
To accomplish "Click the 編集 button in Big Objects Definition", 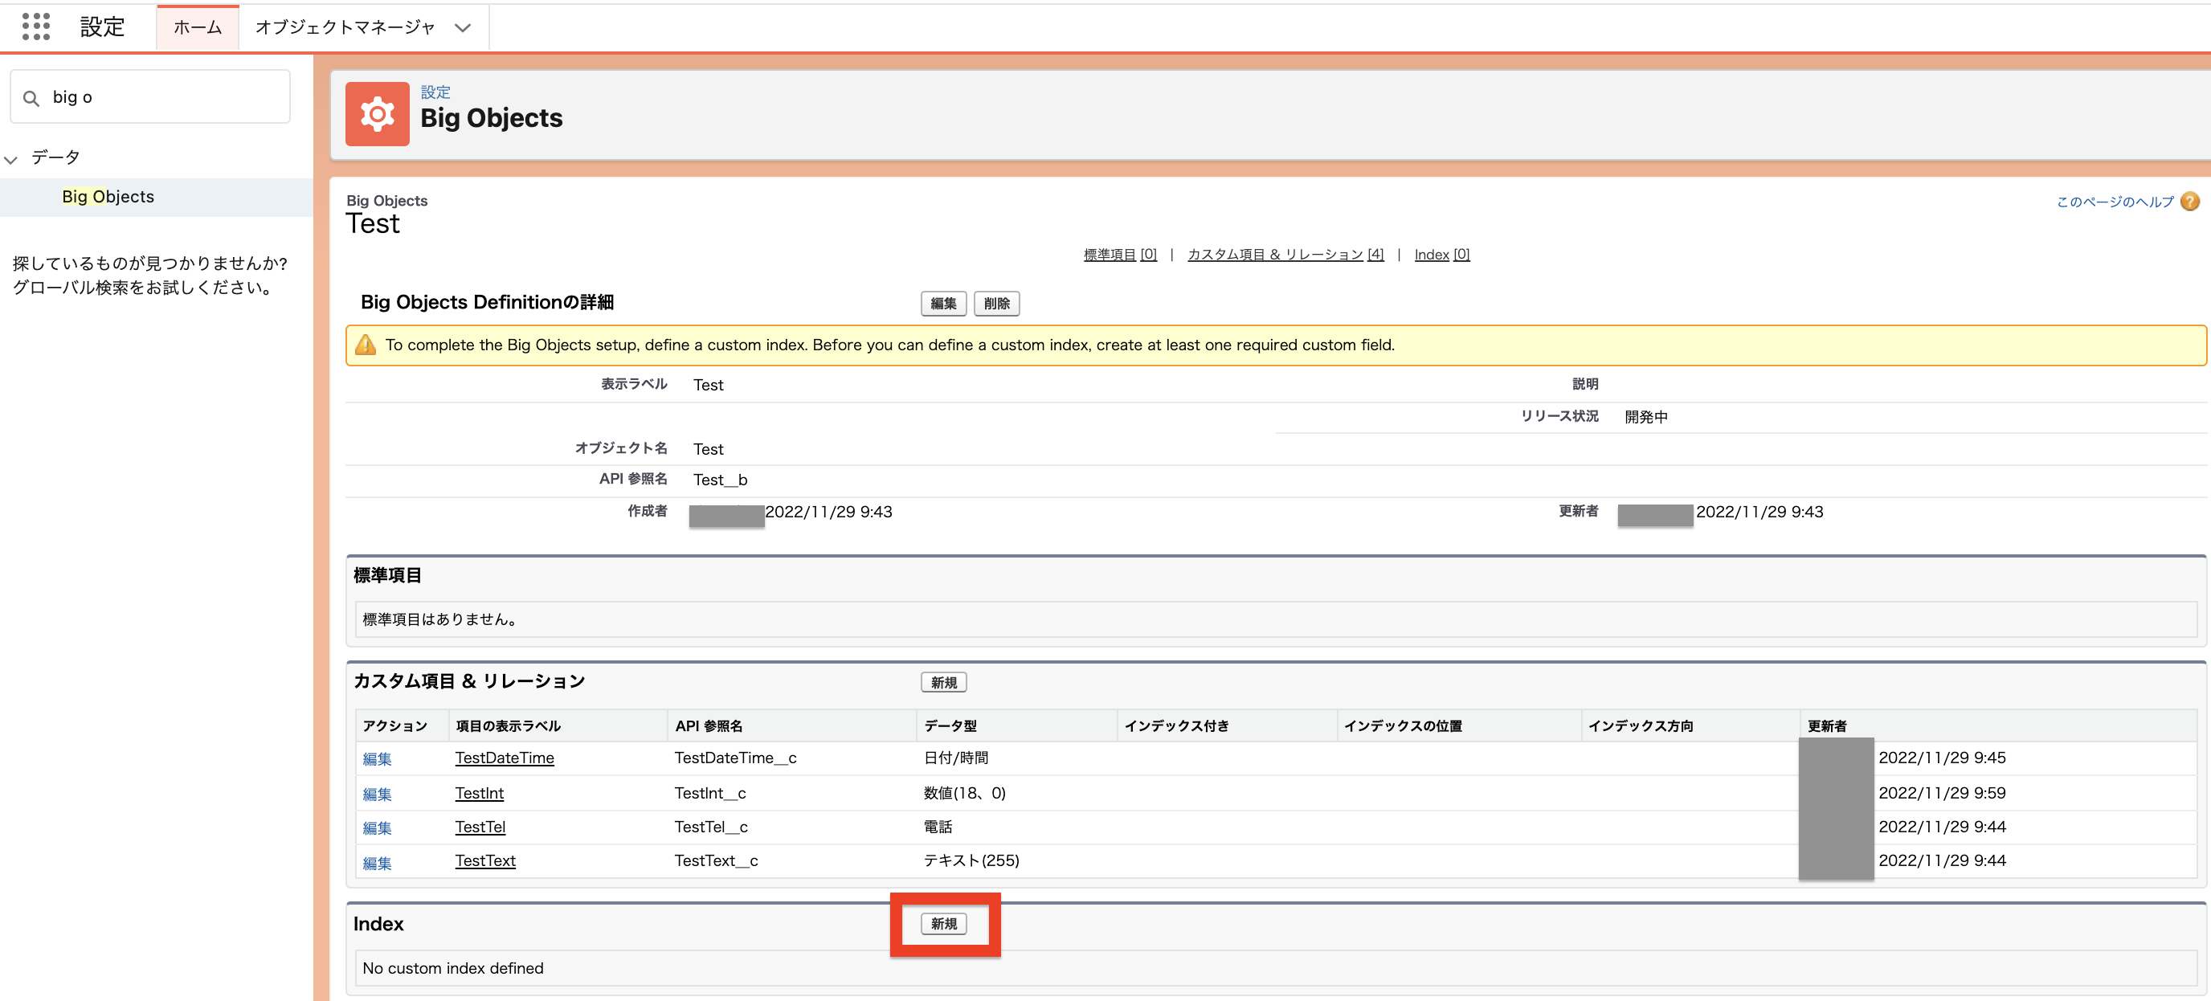I will point(942,303).
